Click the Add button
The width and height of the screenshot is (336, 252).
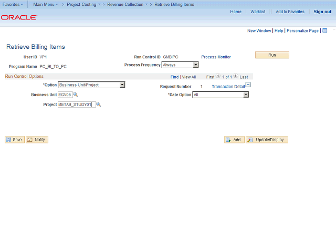coord(234,140)
